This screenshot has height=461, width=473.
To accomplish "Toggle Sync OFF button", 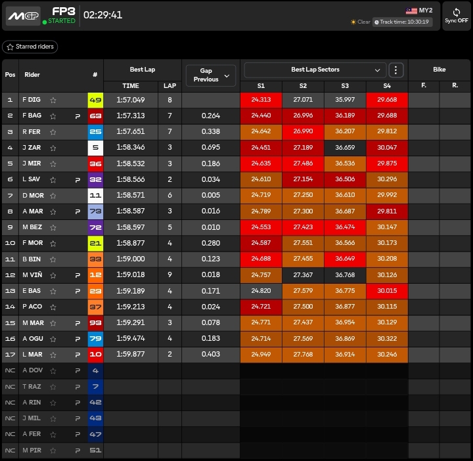I will click(x=457, y=16).
